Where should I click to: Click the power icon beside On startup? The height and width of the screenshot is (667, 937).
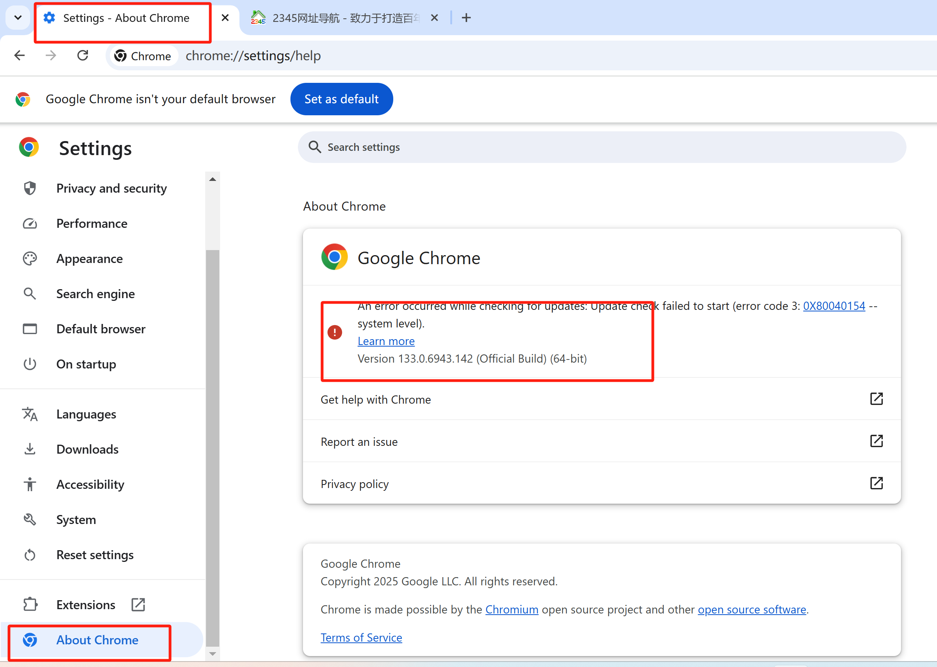(x=30, y=364)
